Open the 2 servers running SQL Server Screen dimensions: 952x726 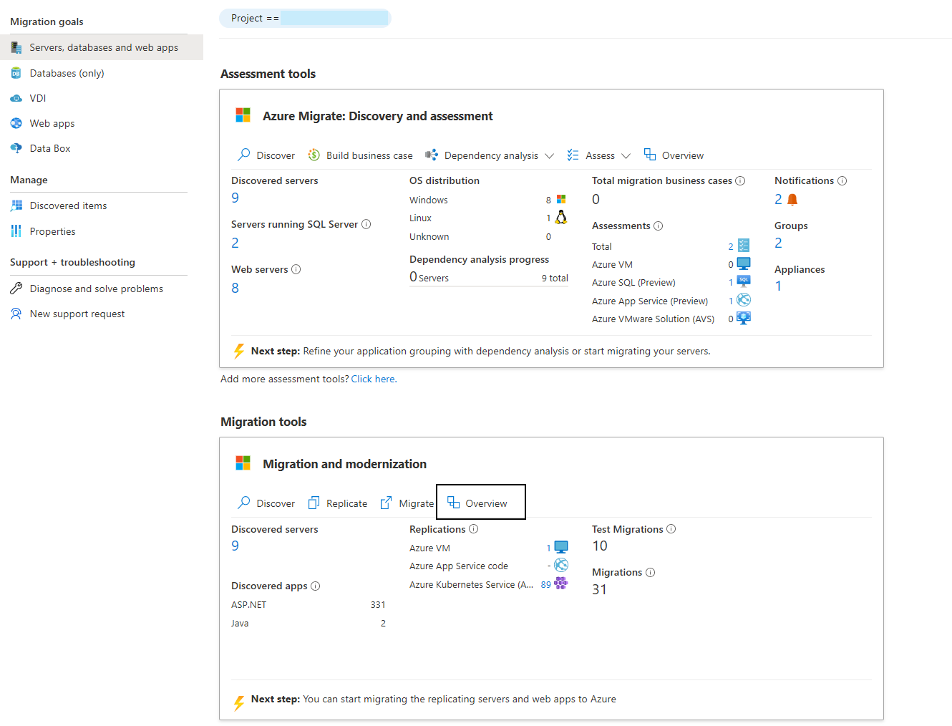(235, 243)
